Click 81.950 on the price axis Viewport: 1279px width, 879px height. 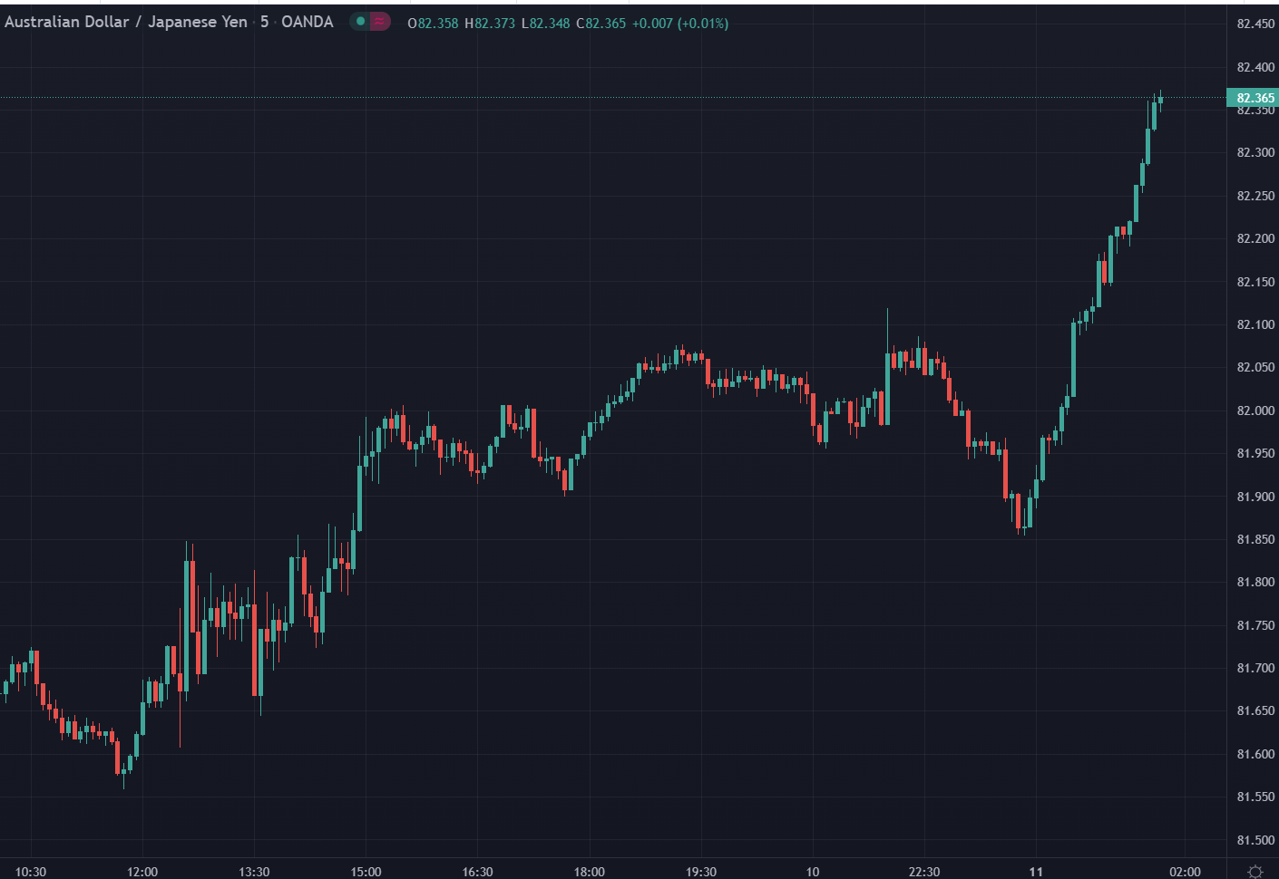[1255, 453]
